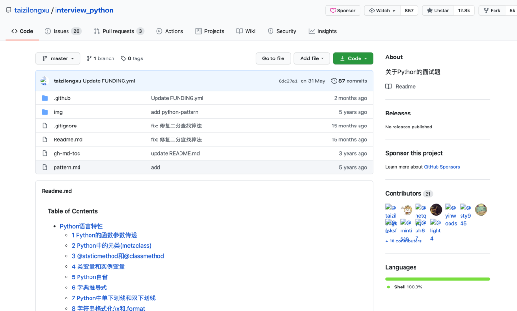
Task: View the 1 branch link
Action: tap(101, 58)
